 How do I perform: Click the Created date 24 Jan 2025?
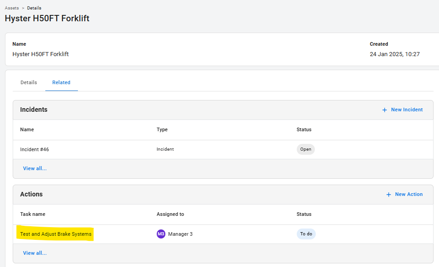click(x=395, y=54)
